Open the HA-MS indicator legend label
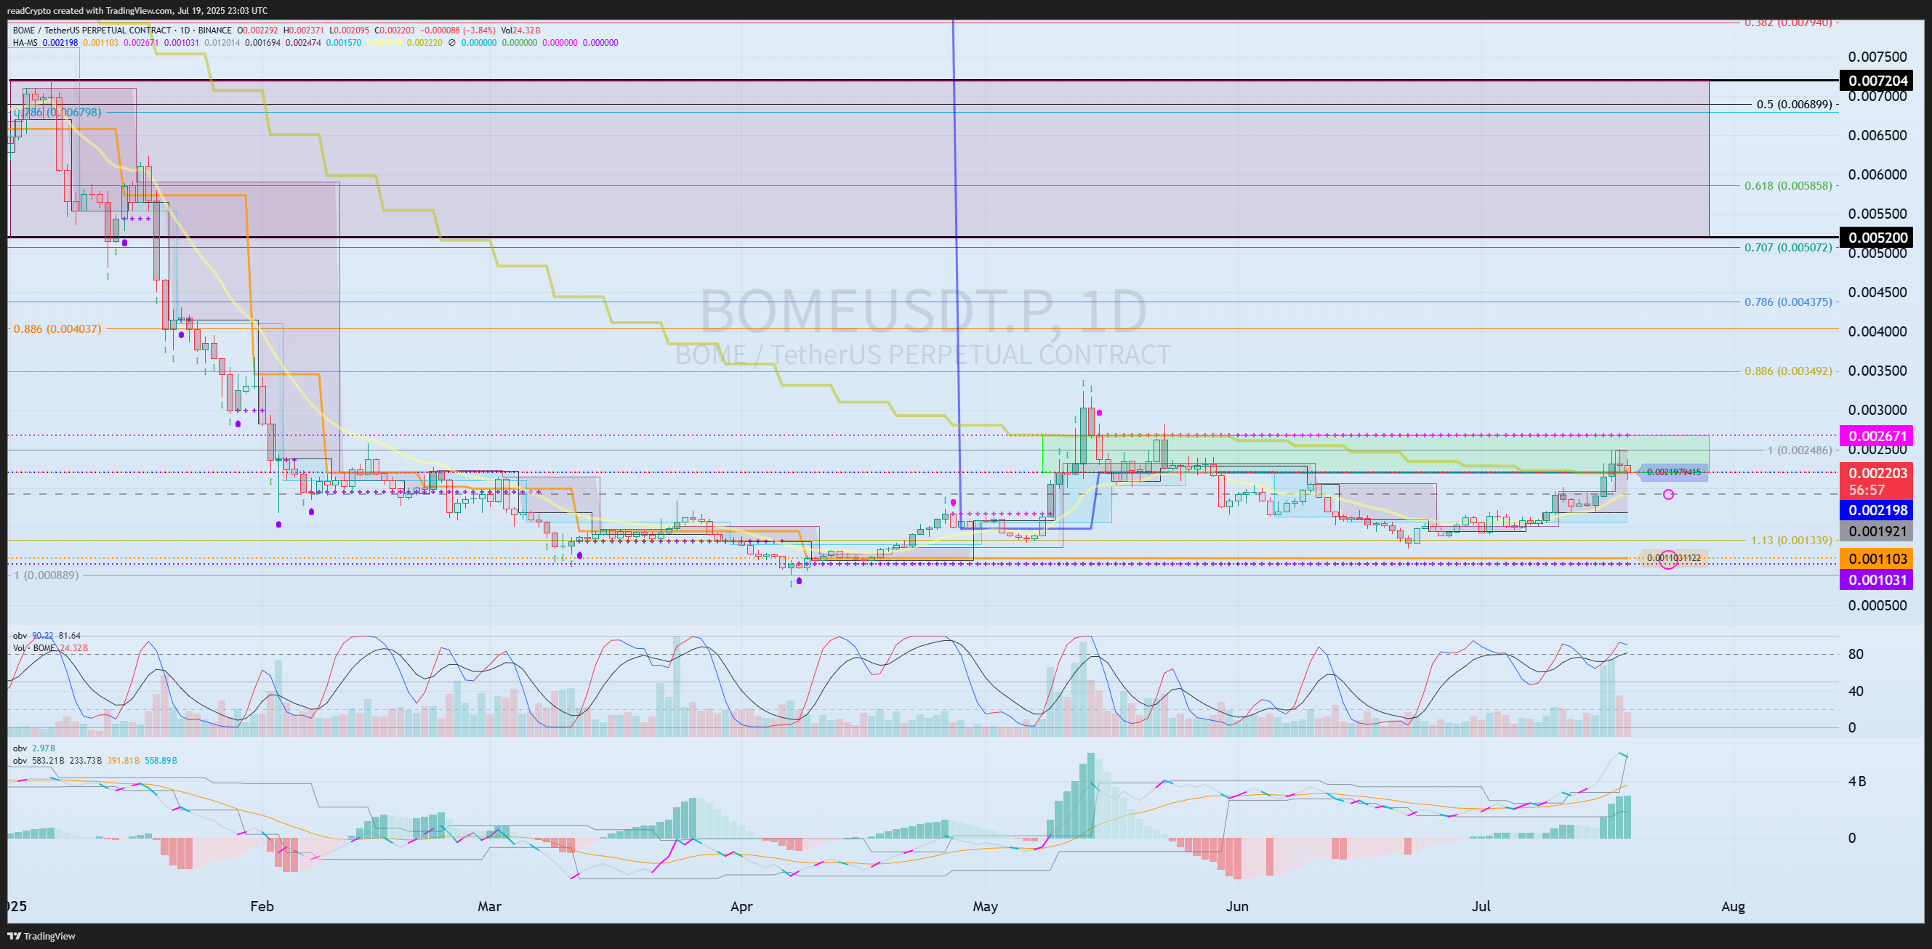 (25, 43)
